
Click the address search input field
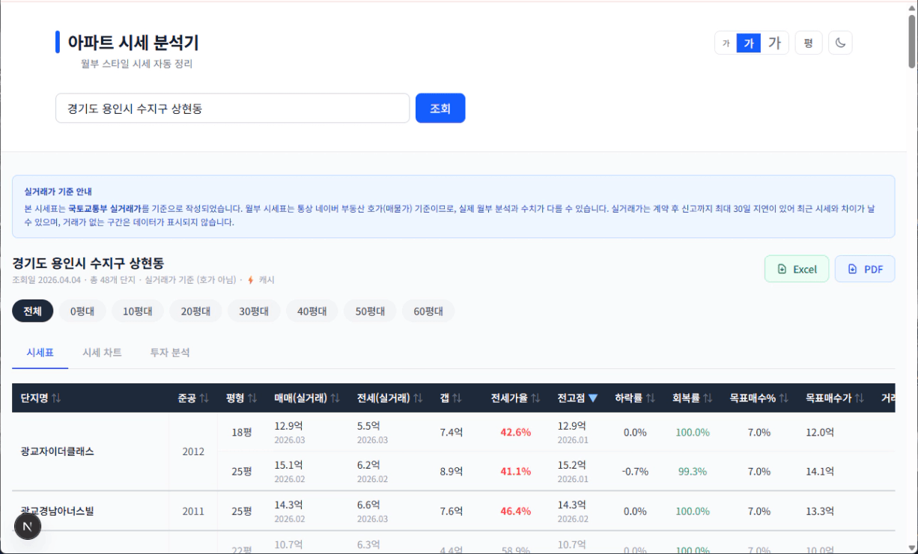[232, 109]
